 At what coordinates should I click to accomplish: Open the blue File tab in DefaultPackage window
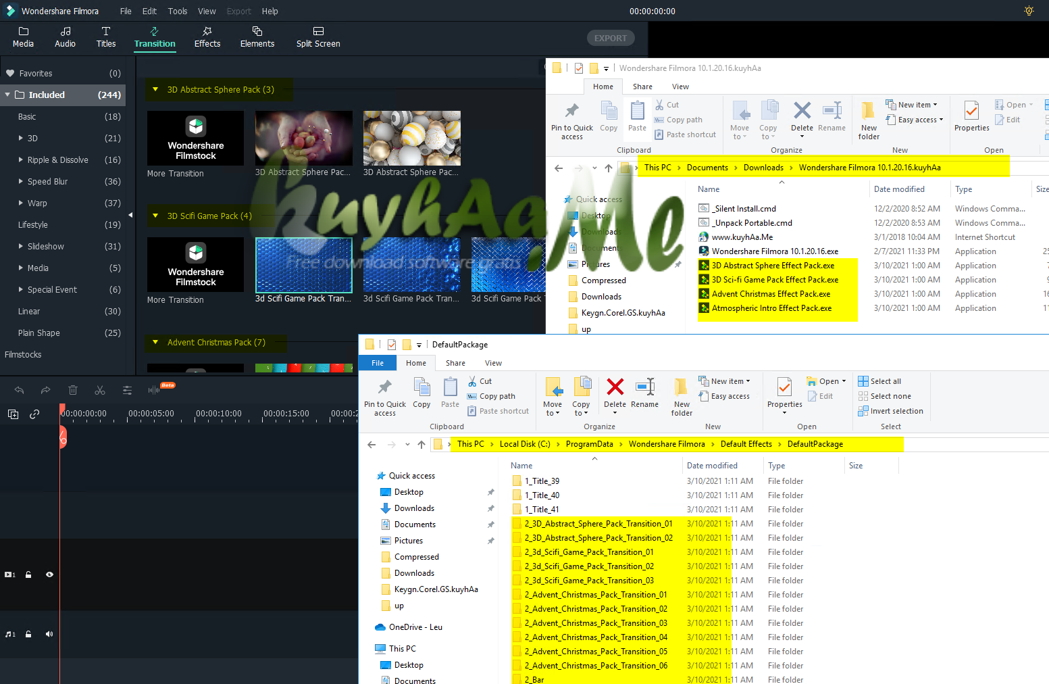(378, 363)
